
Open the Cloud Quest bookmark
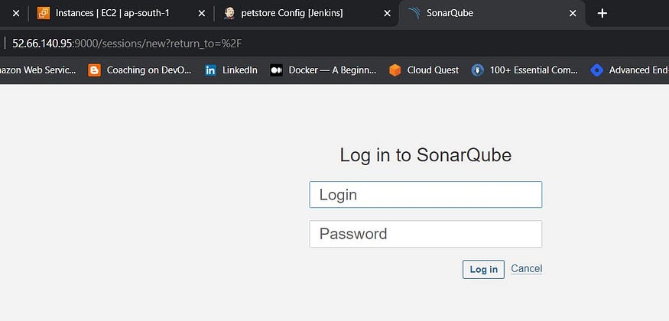[424, 70]
